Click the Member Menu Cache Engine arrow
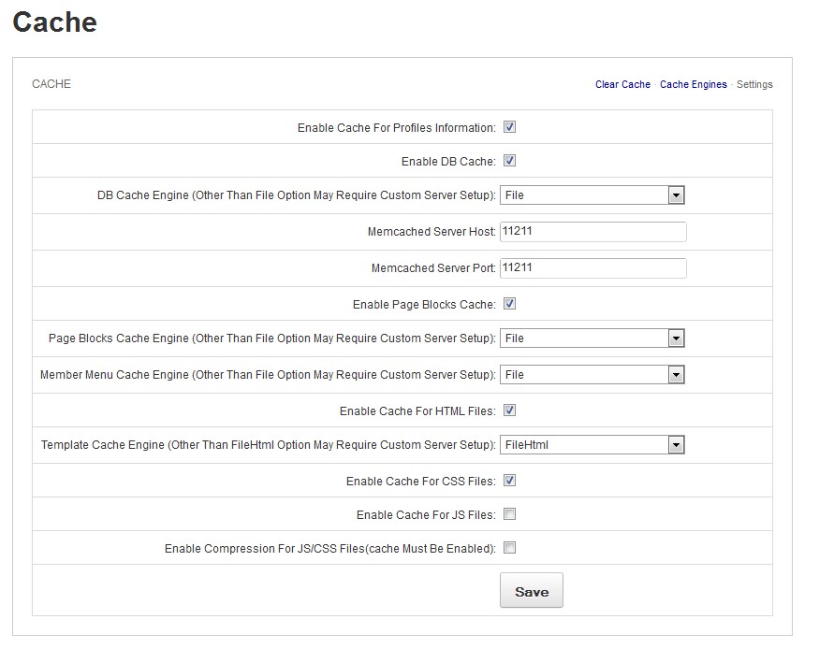 tap(676, 375)
